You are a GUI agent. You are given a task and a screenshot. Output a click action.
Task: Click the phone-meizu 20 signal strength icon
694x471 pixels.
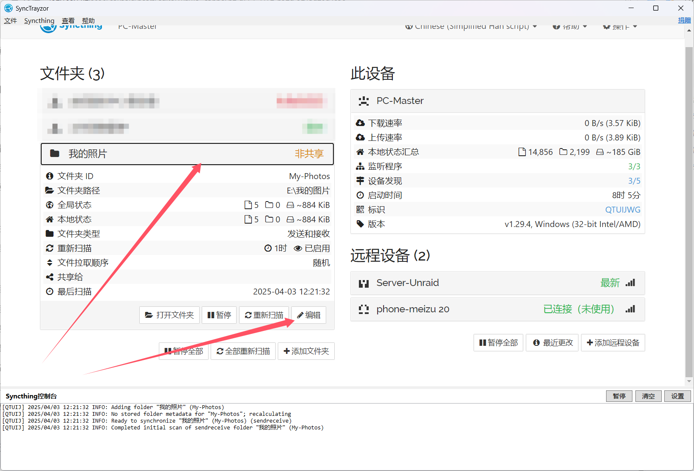630,309
